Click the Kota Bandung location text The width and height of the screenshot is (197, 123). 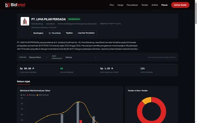(37, 24)
